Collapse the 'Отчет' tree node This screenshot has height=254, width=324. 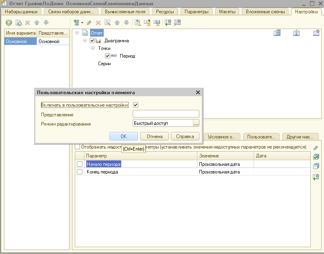(x=77, y=33)
